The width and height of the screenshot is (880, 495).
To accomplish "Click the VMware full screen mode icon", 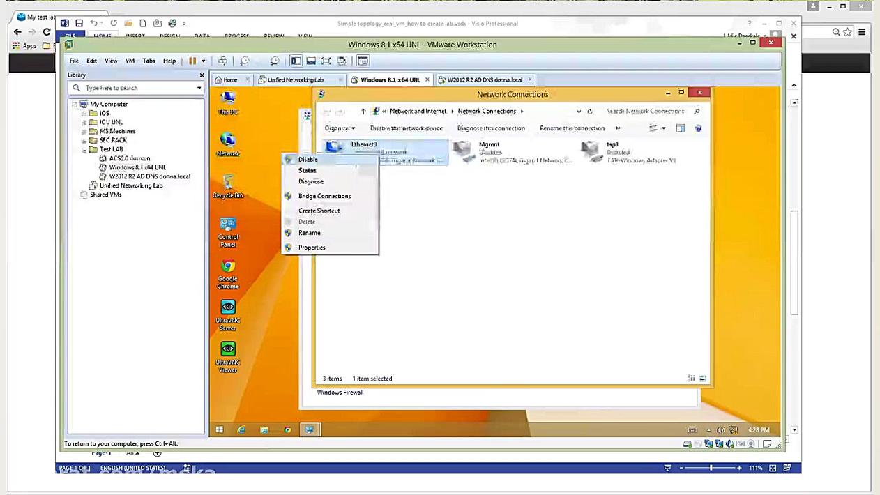I will (326, 61).
